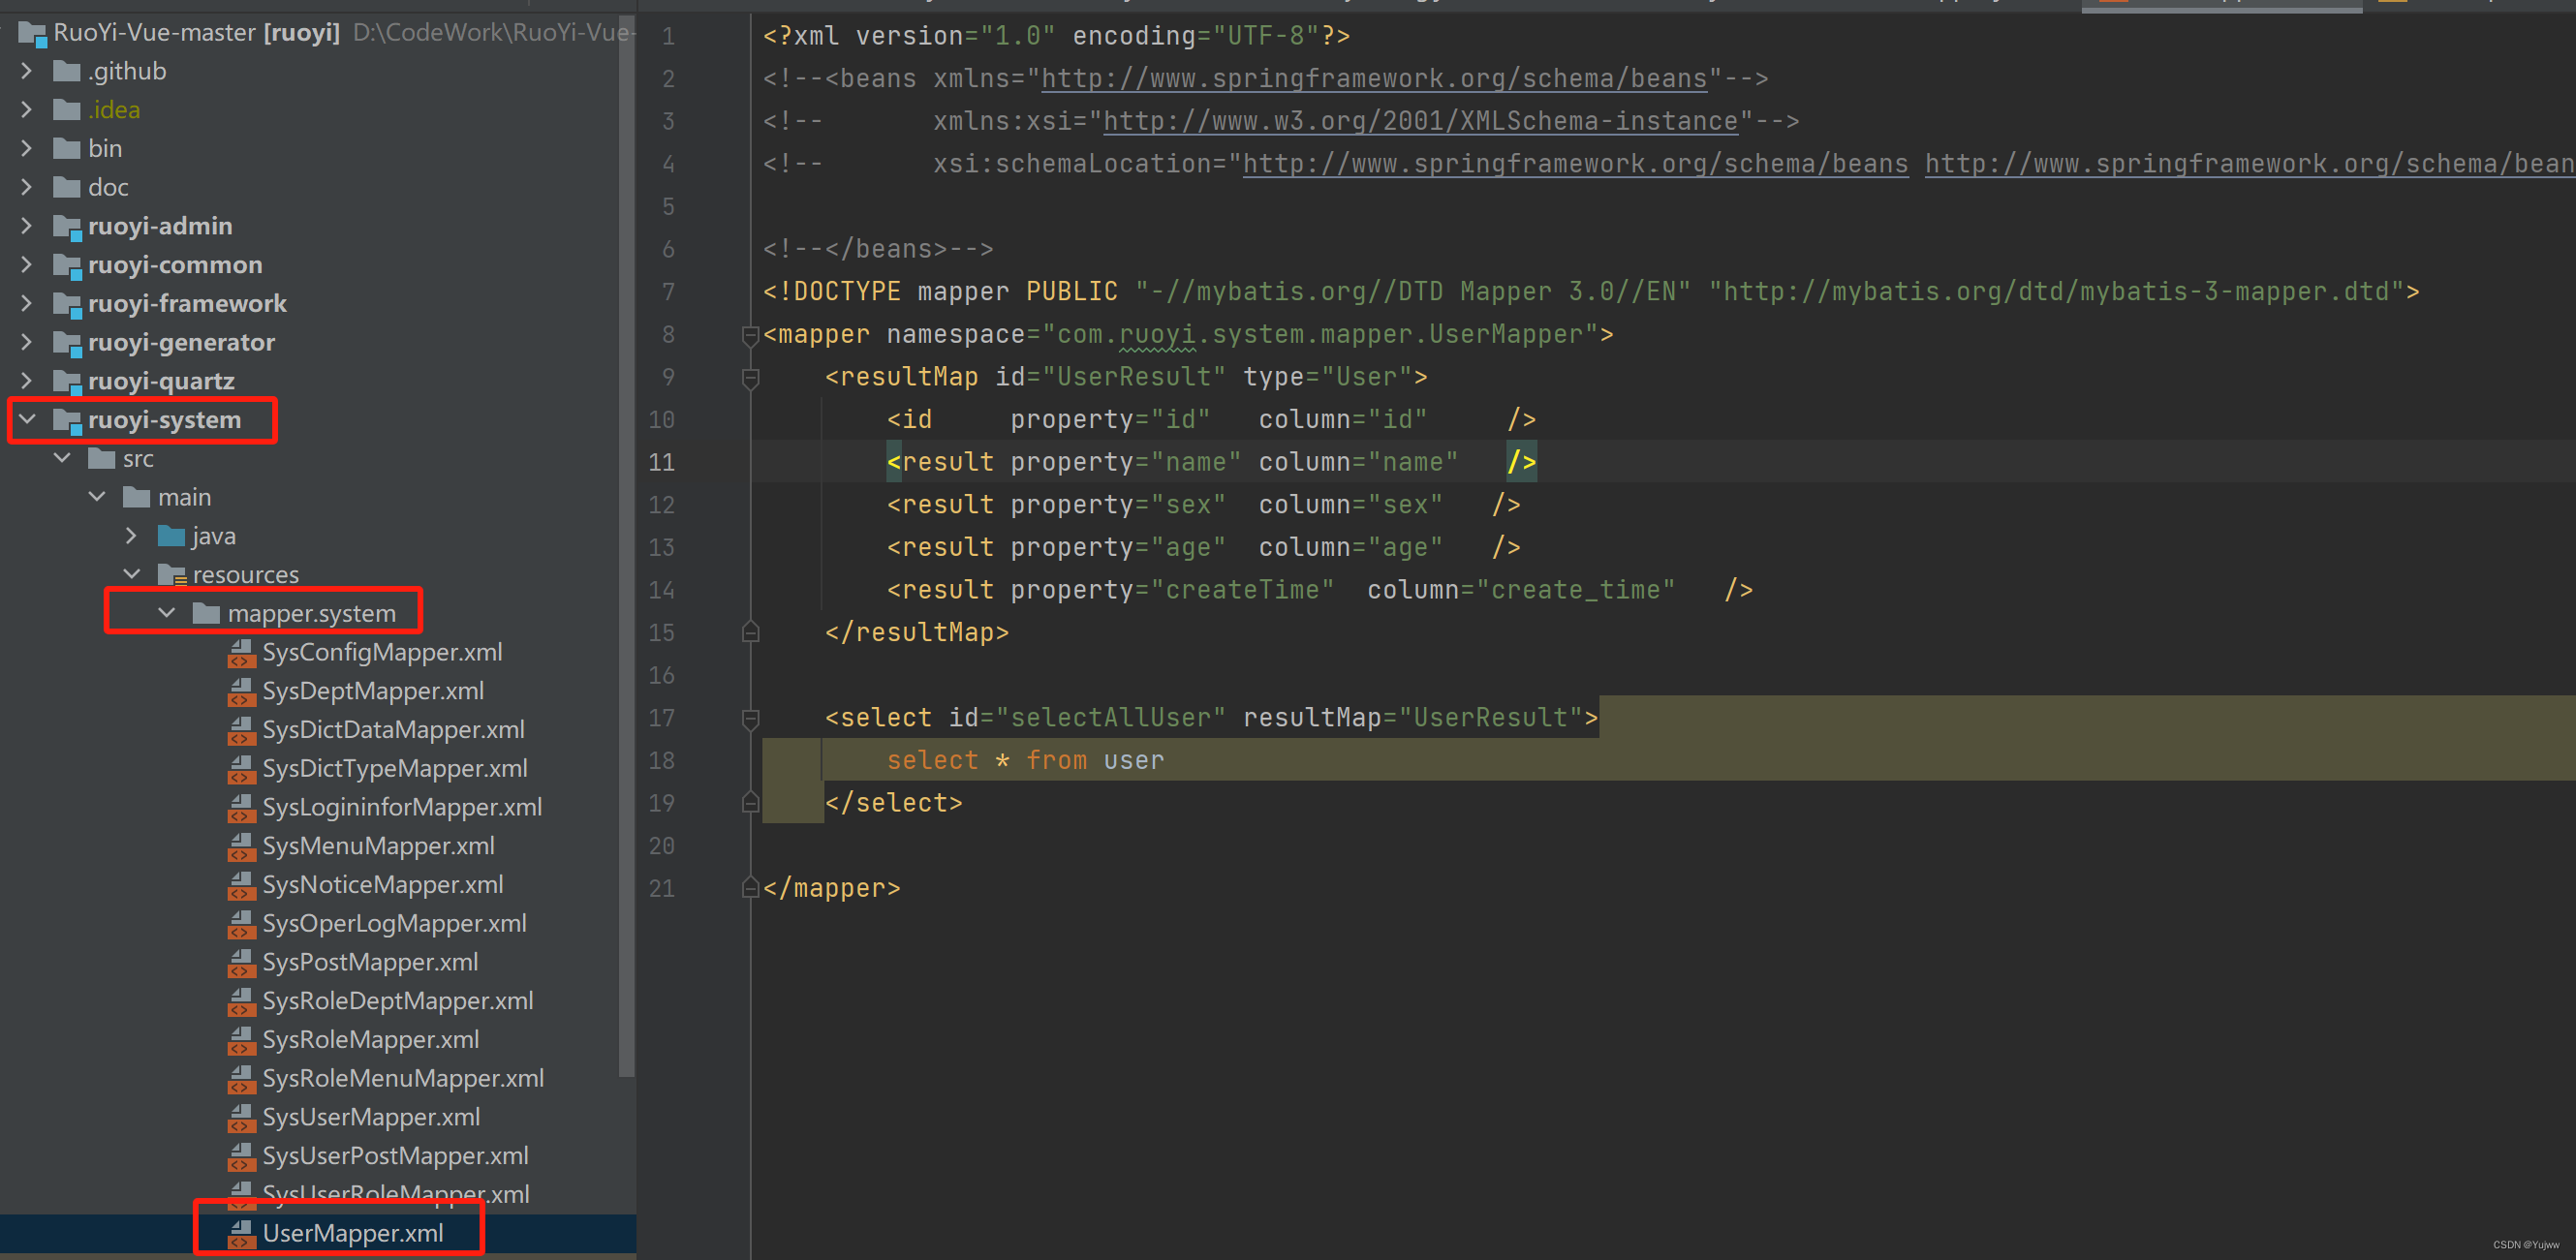Click the ruoyi-admin module folder icon
Image resolution: width=2576 pixels, height=1260 pixels.
point(67,227)
